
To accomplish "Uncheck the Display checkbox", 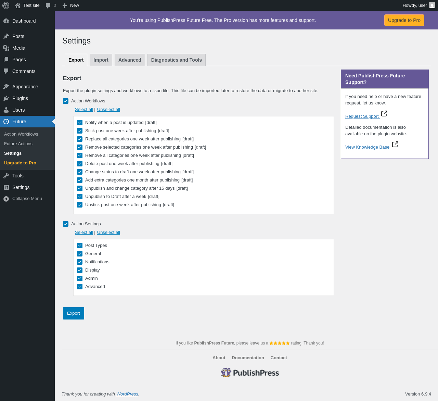I will pos(80,270).
